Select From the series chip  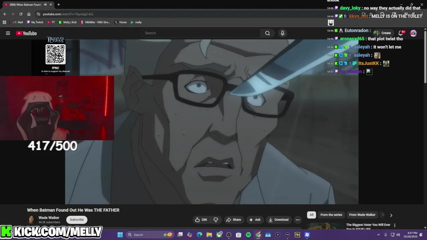[331, 215]
